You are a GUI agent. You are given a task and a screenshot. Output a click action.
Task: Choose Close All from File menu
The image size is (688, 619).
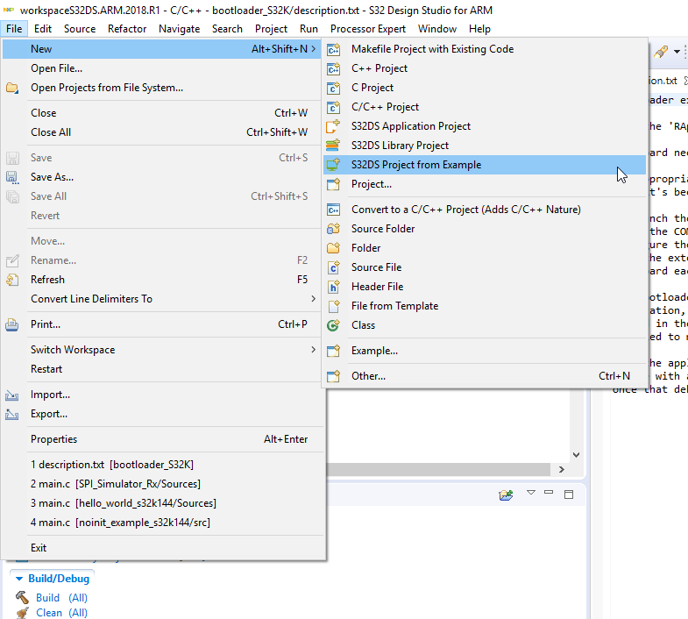click(x=162, y=132)
